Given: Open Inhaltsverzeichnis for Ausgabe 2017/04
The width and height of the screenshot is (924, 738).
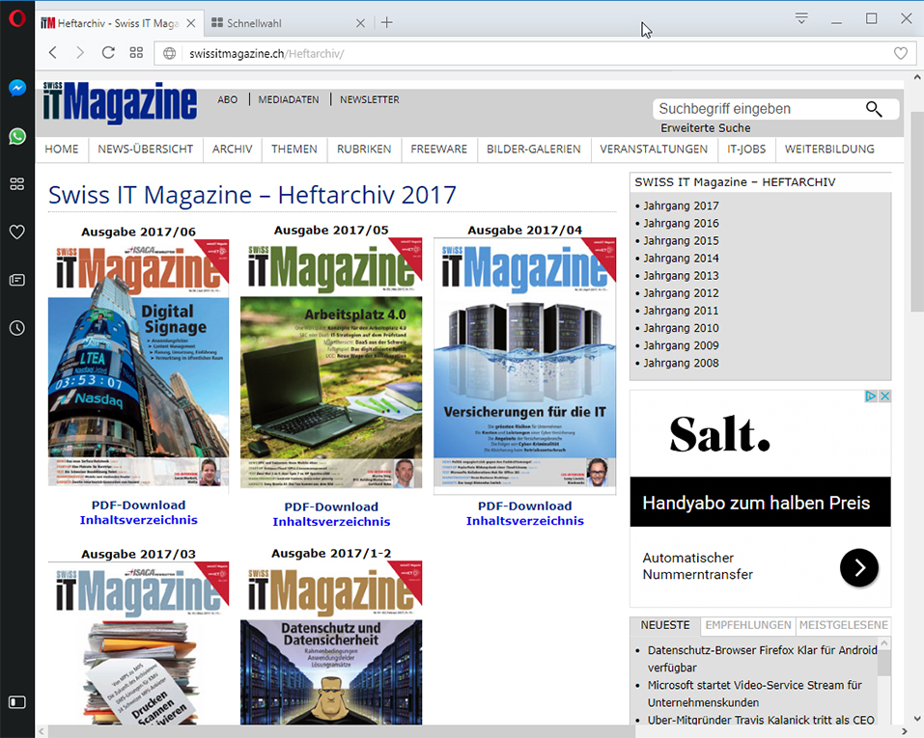Looking at the screenshot, I should coord(525,521).
